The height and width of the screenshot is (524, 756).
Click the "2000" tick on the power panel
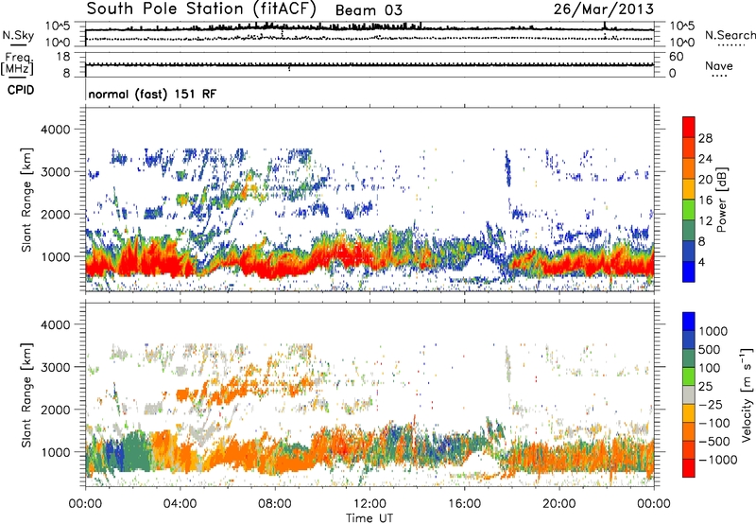coord(55,214)
